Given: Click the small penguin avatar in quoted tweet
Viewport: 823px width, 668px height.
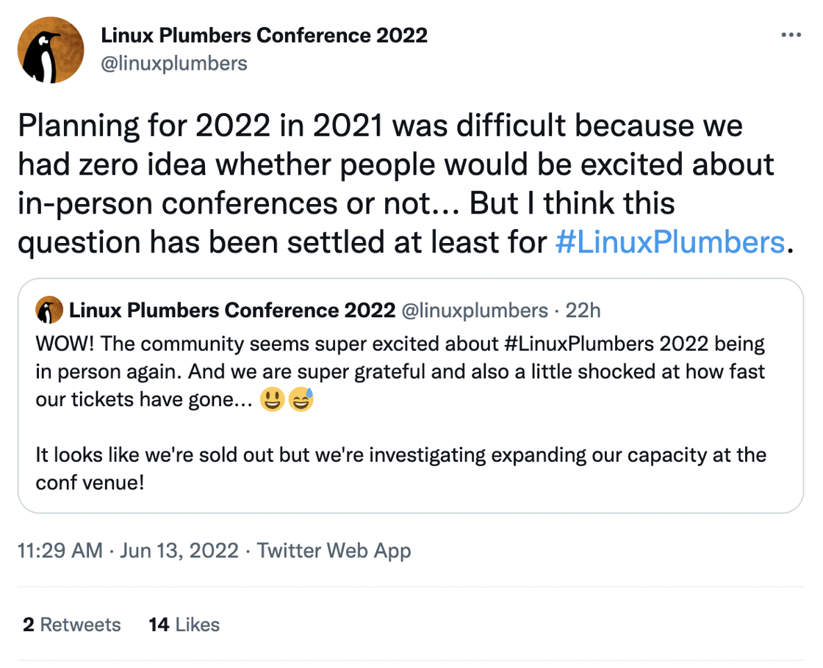Looking at the screenshot, I should coord(48,311).
